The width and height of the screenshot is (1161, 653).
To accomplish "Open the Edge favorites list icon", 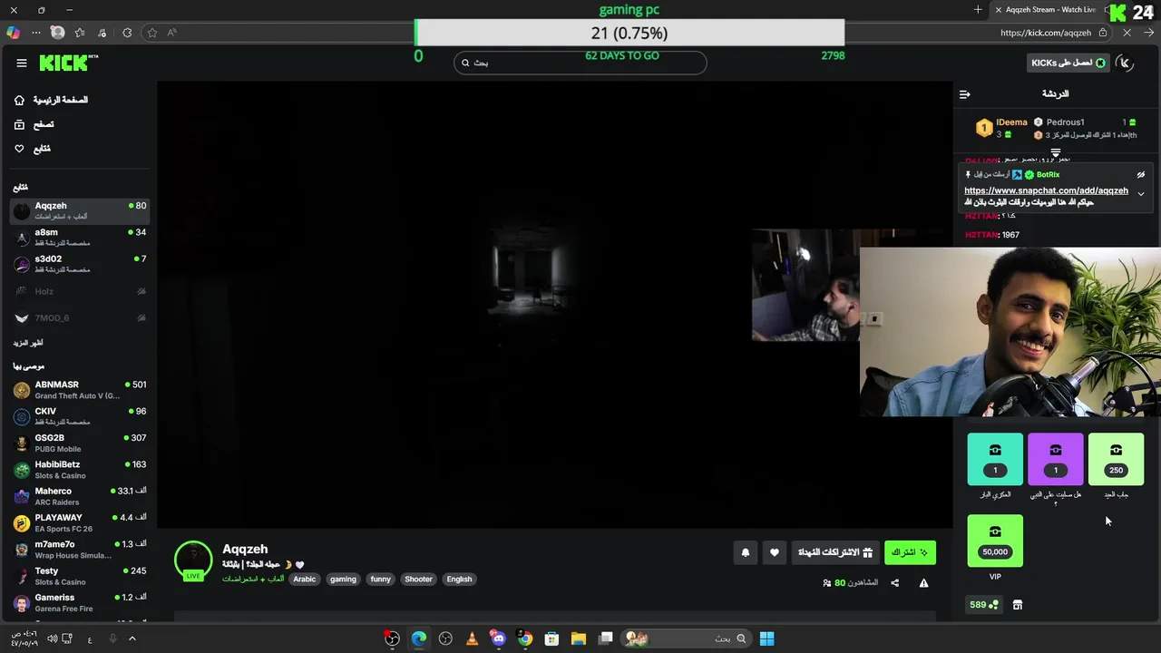I will [80, 33].
